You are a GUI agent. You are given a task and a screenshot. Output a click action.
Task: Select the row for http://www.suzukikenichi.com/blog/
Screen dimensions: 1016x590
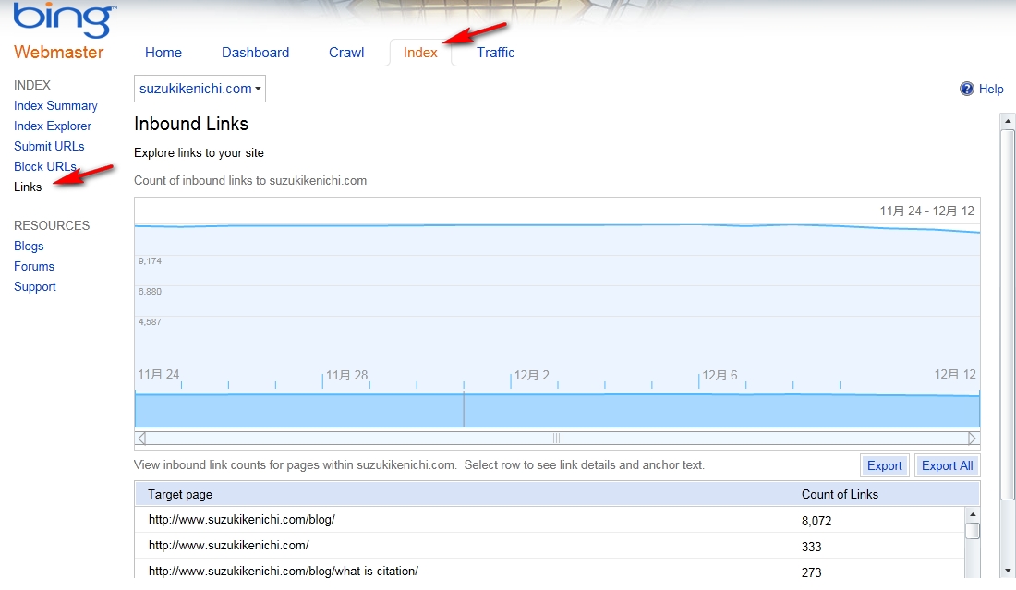550,520
